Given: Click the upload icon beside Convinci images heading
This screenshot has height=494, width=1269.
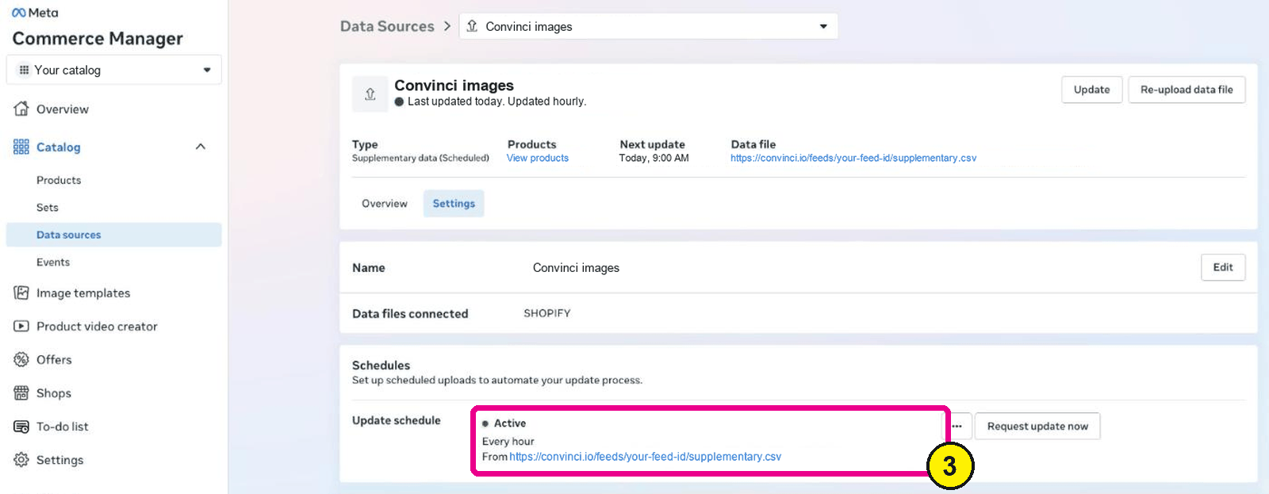Looking at the screenshot, I should pyautogui.click(x=370, y=94).
